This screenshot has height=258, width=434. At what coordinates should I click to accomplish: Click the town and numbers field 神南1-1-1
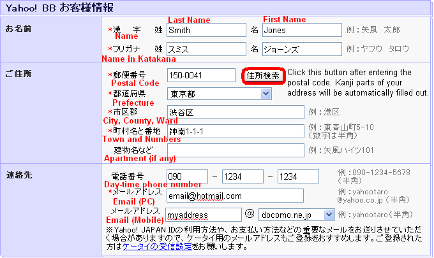[x=236, y=131]
